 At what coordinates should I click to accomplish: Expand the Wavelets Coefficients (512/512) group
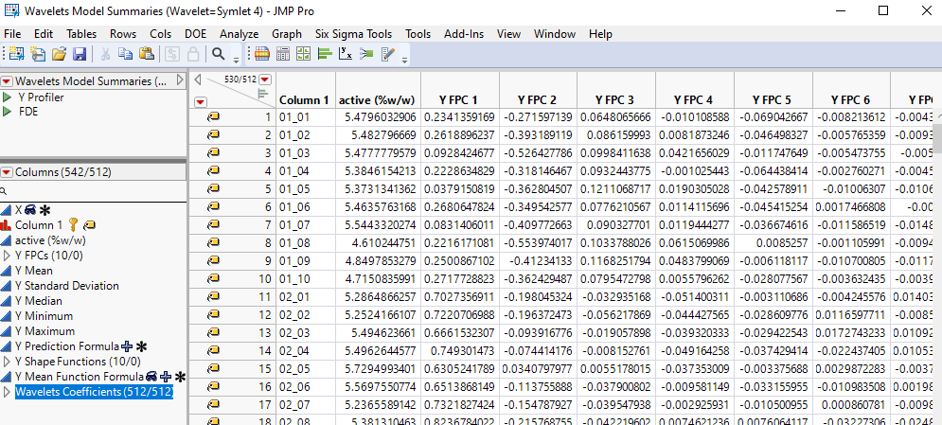(8, 392)
